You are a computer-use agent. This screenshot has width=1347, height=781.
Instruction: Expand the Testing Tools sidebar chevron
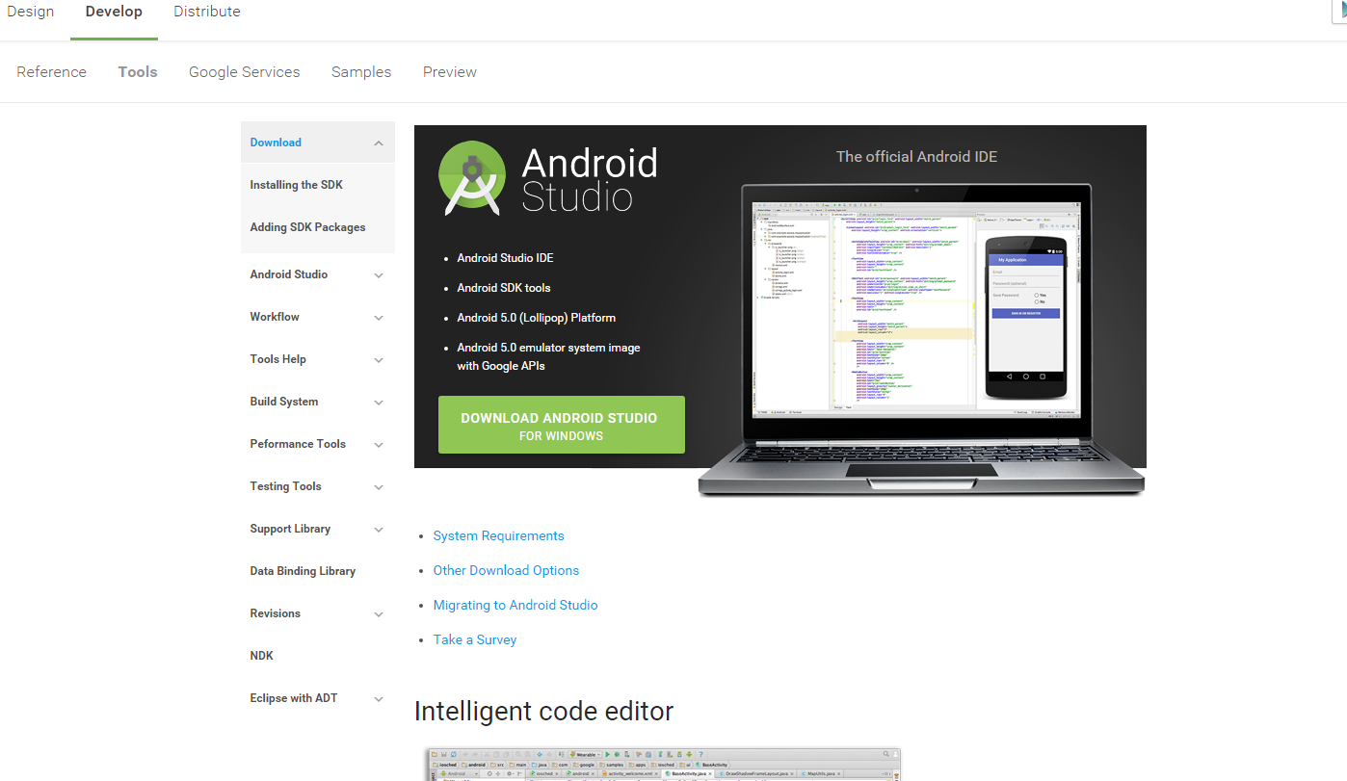tap(379, 487)
